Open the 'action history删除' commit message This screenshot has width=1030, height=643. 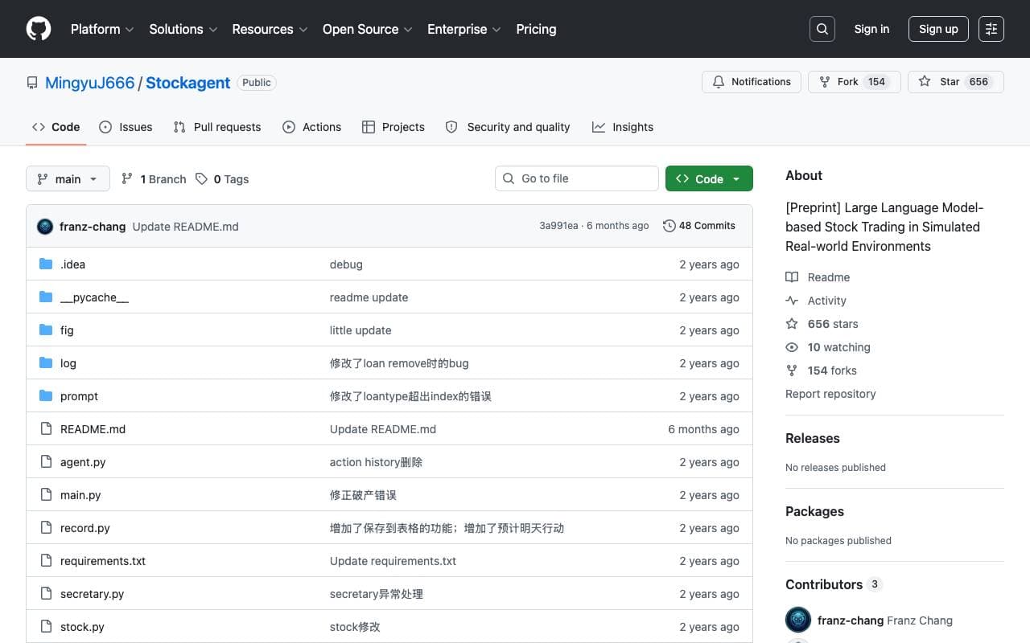click(376, 462)
